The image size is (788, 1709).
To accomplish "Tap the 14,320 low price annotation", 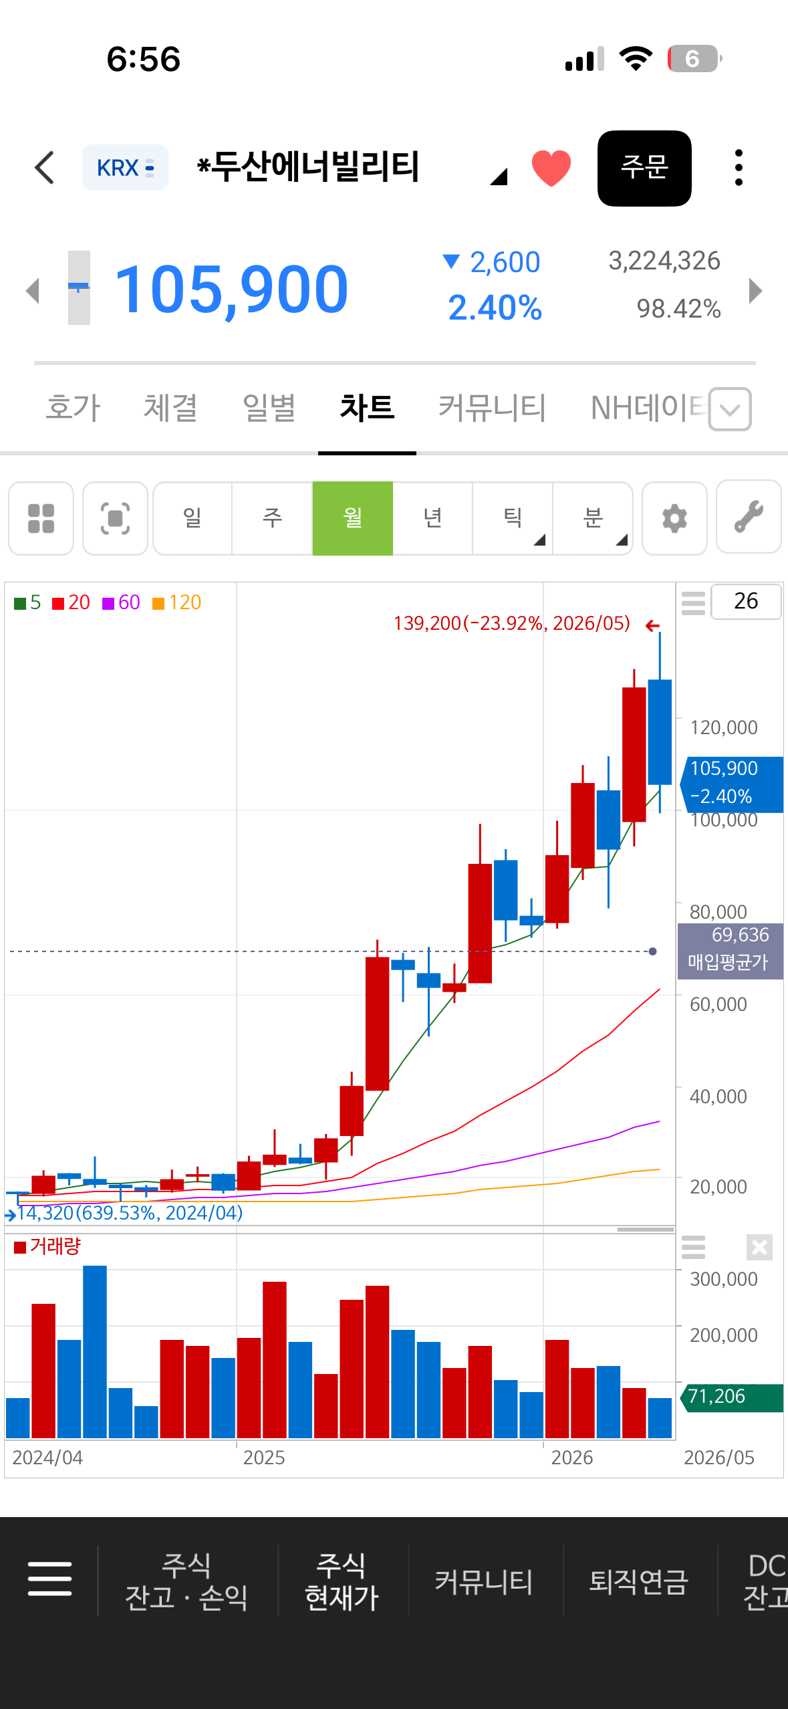I will tap(130, 1213).
